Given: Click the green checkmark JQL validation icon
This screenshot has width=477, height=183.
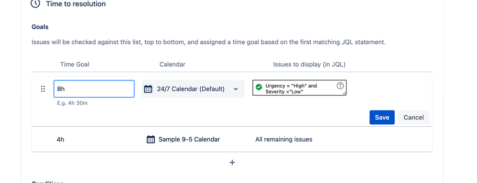Looking at the screenshot, I should tap(259, 87).
